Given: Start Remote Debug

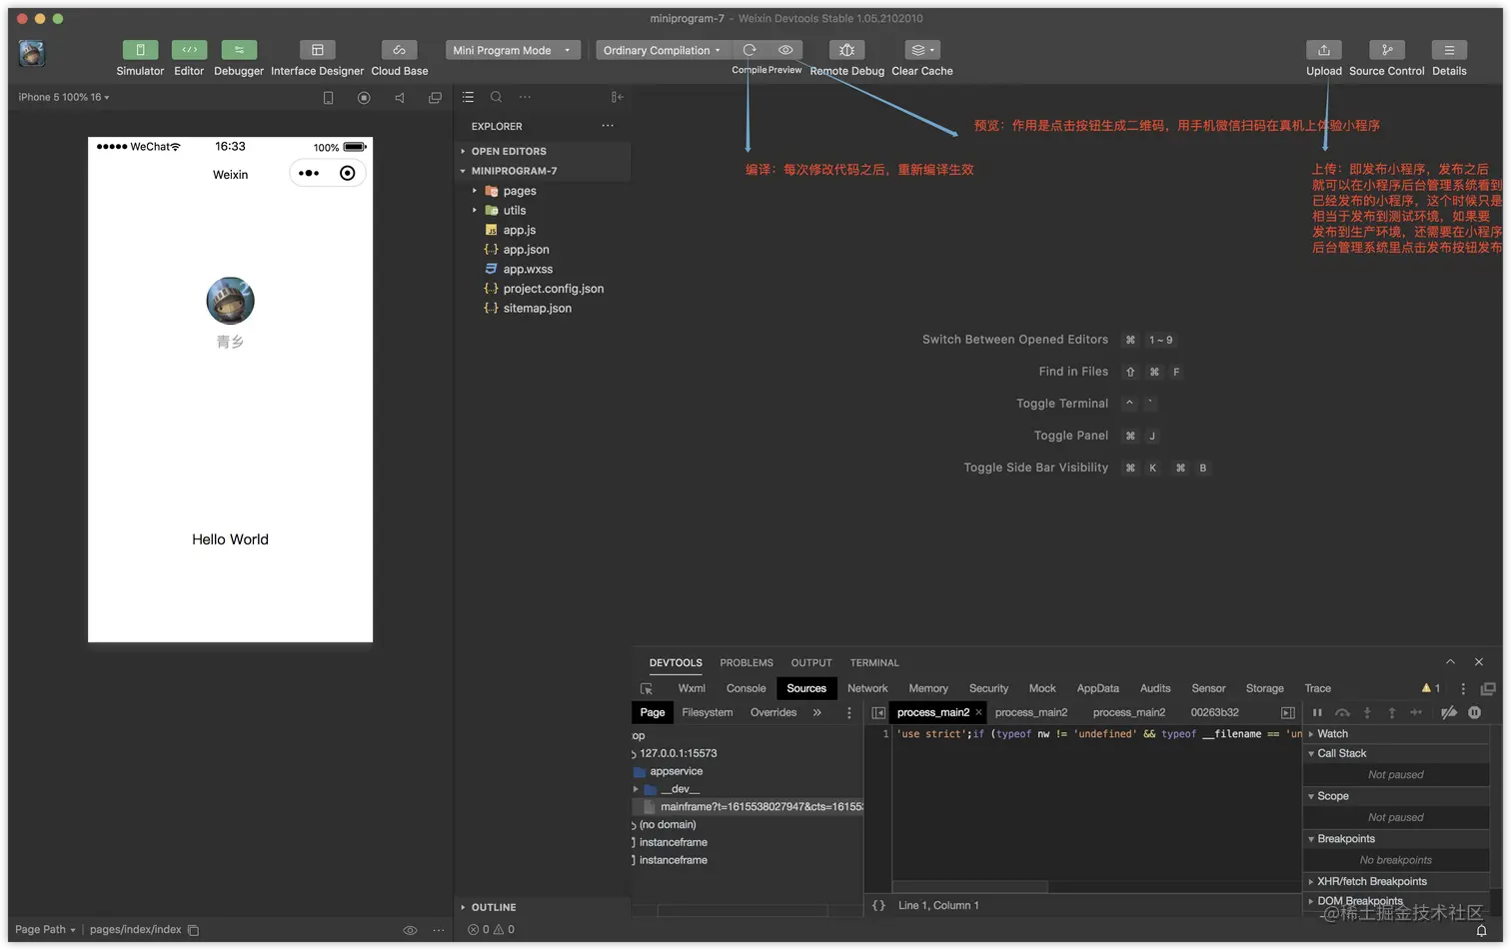Looking at the screenshot, I should [x=846, y=50].
